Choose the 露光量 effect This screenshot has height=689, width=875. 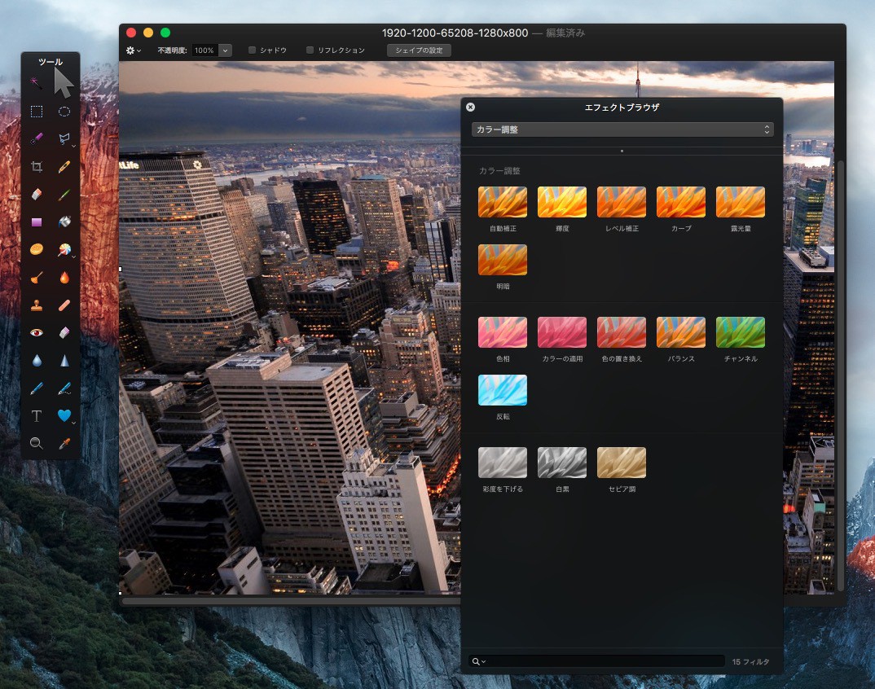tap(741, 201)
